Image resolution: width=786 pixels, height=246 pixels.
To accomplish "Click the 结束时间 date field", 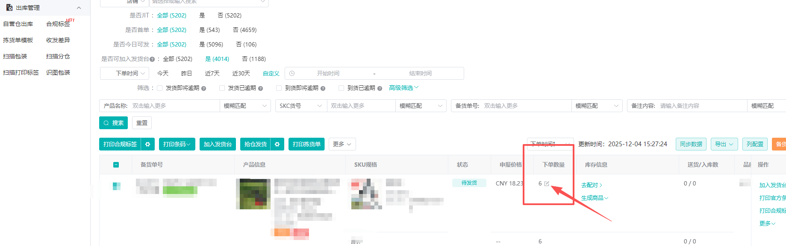I will 420,73.
